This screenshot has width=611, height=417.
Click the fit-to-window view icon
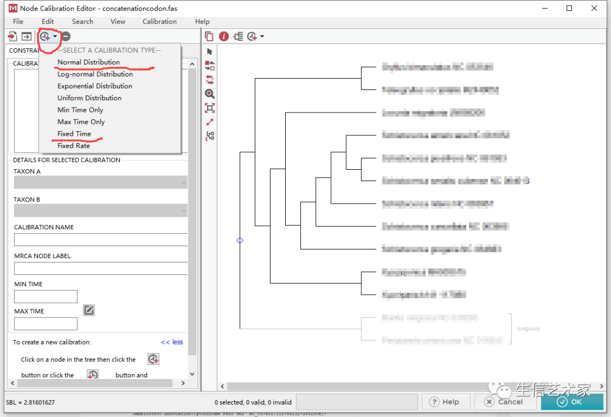[209, 108]
